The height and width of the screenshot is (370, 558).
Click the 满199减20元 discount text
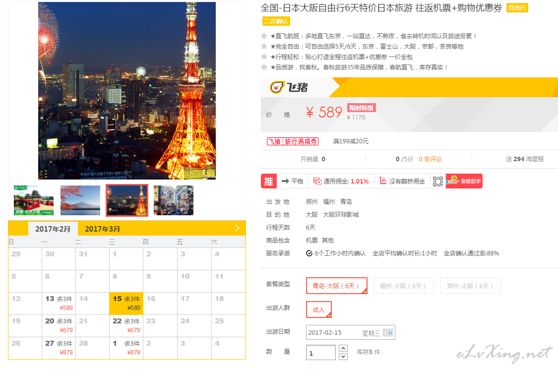tap(351, 141)
